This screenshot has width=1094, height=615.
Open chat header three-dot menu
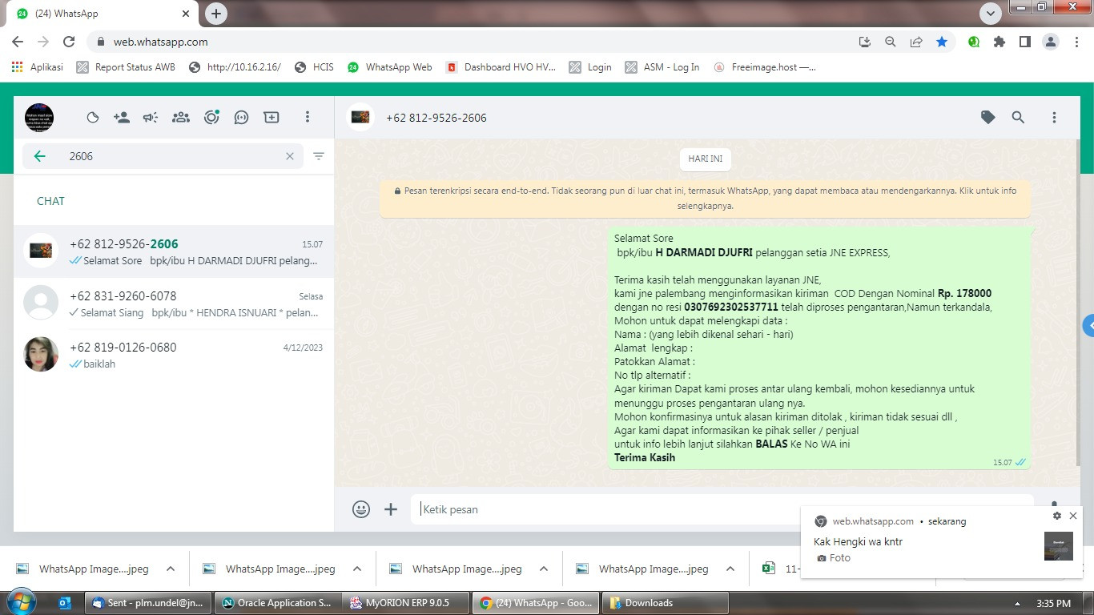click(x=1054, y=118)
